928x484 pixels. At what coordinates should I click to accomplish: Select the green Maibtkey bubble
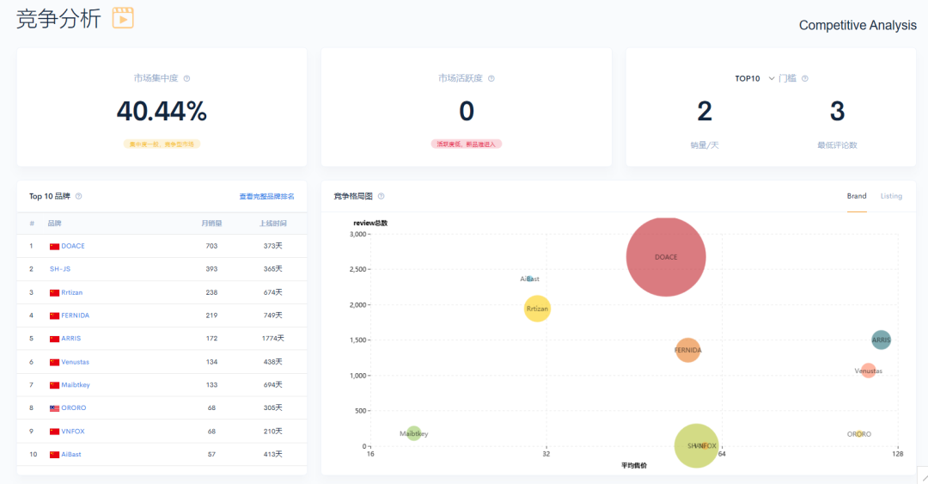pyautogui.click(x=413, y=433)
